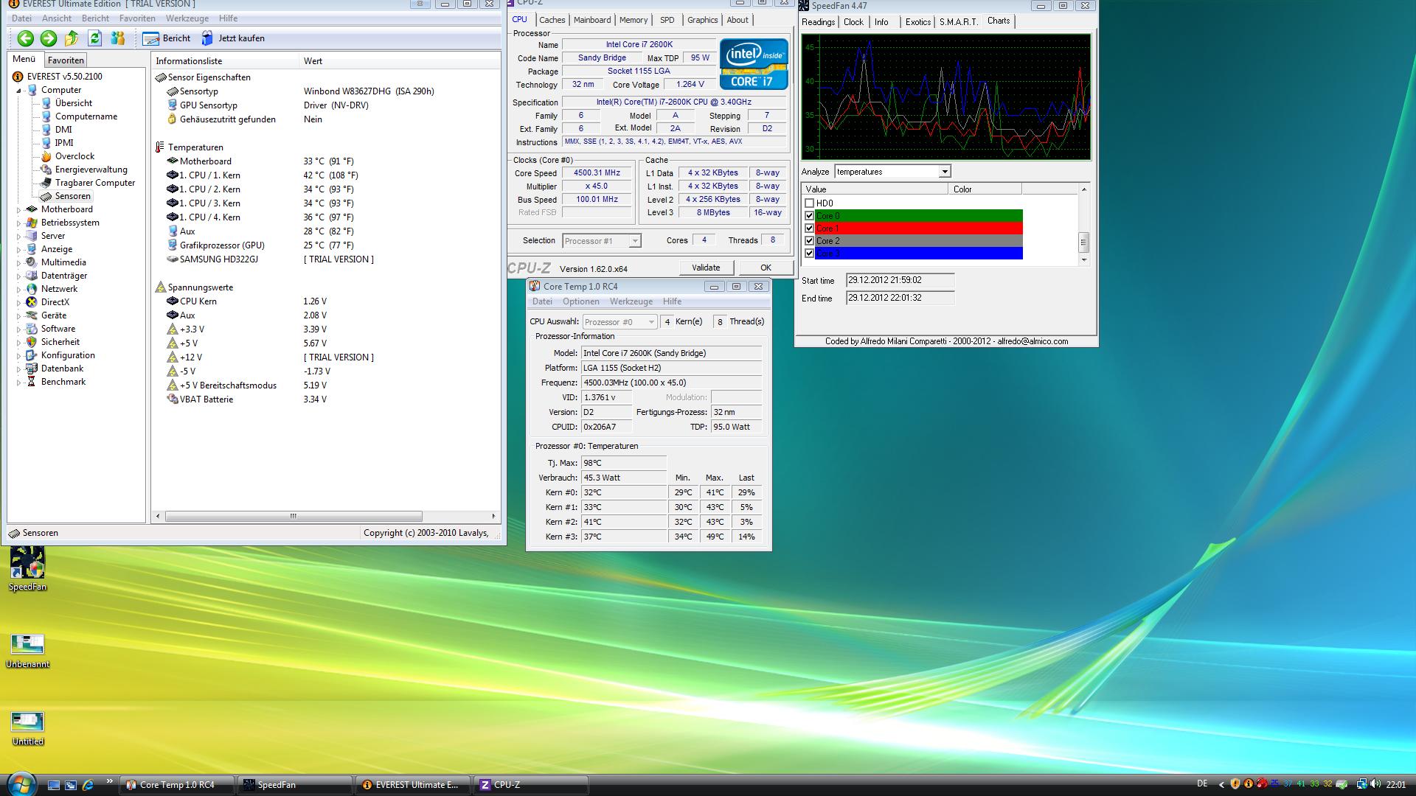Switch to CPU-Z Memory tab
The image size is (1416, 796).
coord(633,20)
